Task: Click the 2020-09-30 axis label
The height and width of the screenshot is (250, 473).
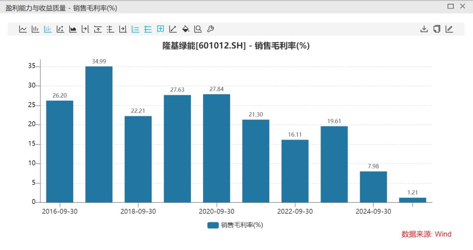Action: (x=217, y=211)
